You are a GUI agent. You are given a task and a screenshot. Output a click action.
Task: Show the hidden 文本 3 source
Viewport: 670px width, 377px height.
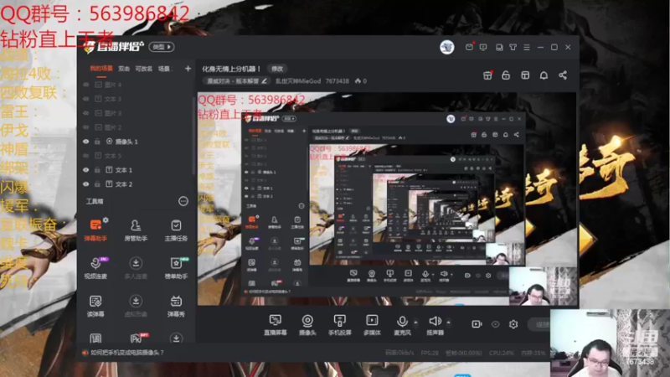click(x=86, y=99)
